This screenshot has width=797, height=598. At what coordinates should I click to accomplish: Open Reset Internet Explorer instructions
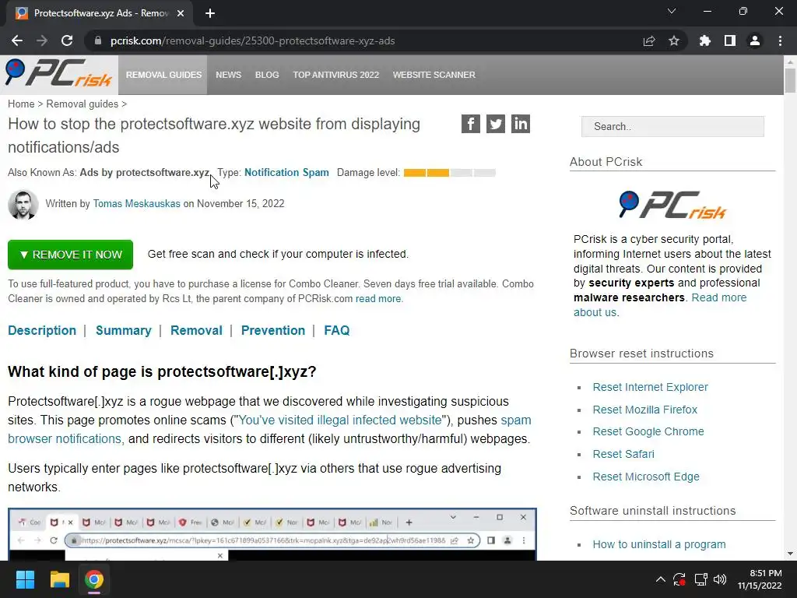click(650, 387)
